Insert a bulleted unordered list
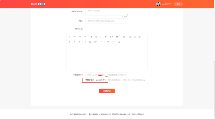This screenshot has height=119, width=215. (130, 37)
